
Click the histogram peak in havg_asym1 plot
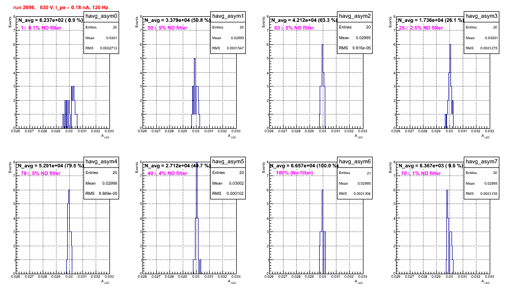click(x=194, y=59)
